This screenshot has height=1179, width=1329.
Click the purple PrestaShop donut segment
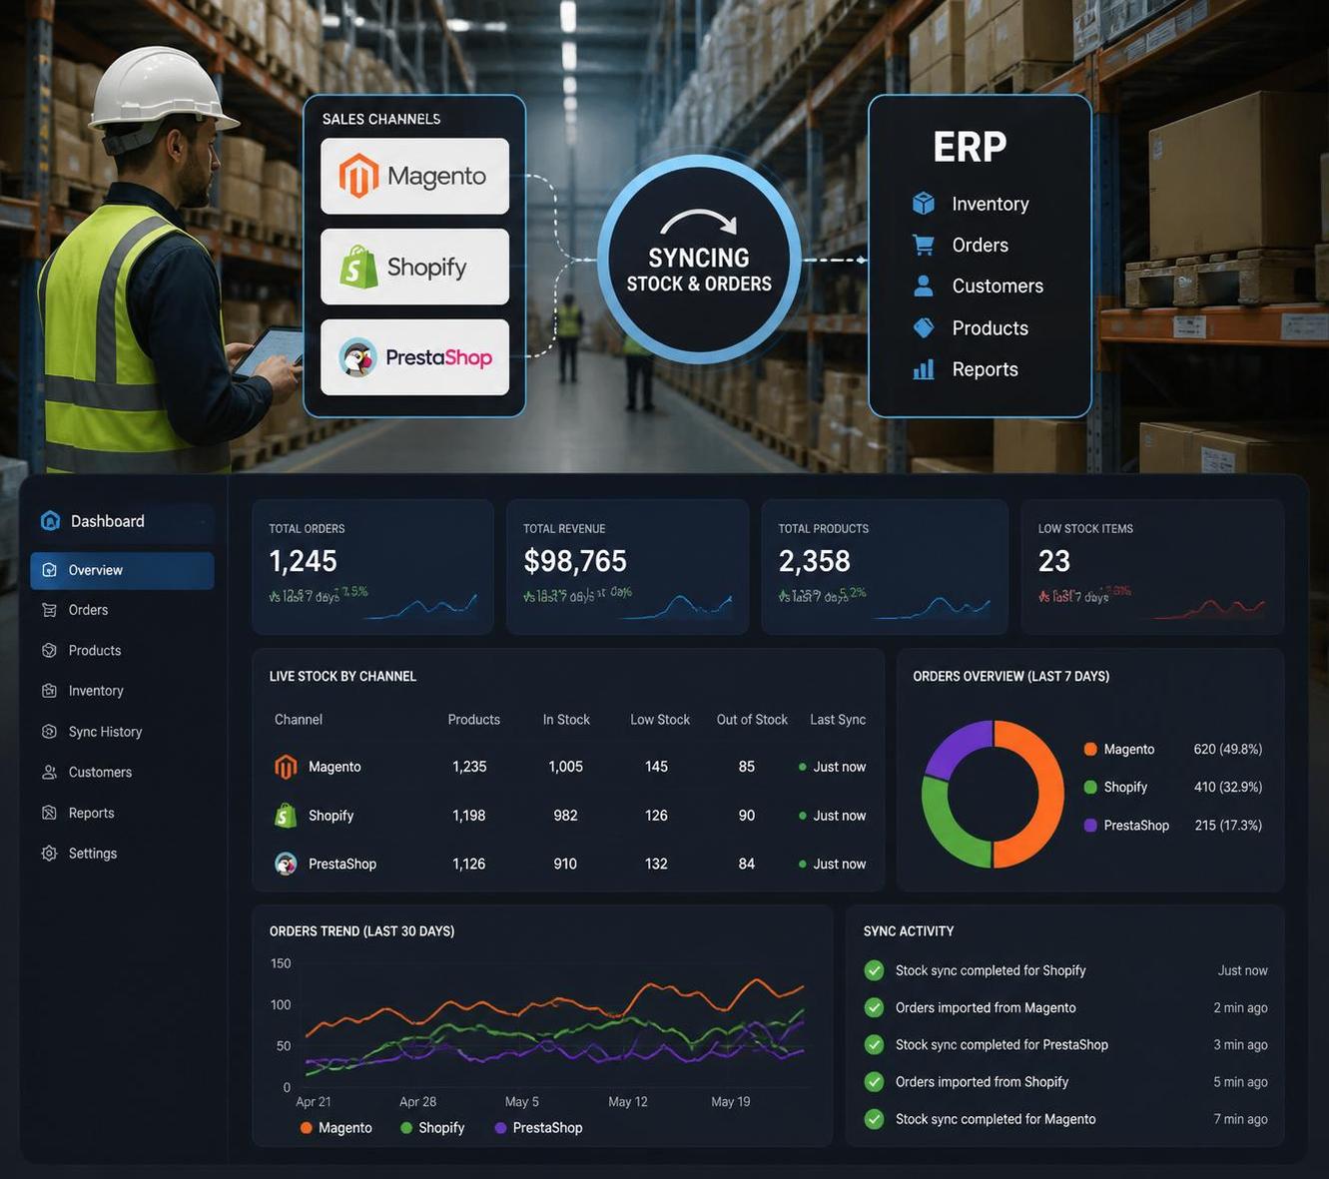point(952,745)
